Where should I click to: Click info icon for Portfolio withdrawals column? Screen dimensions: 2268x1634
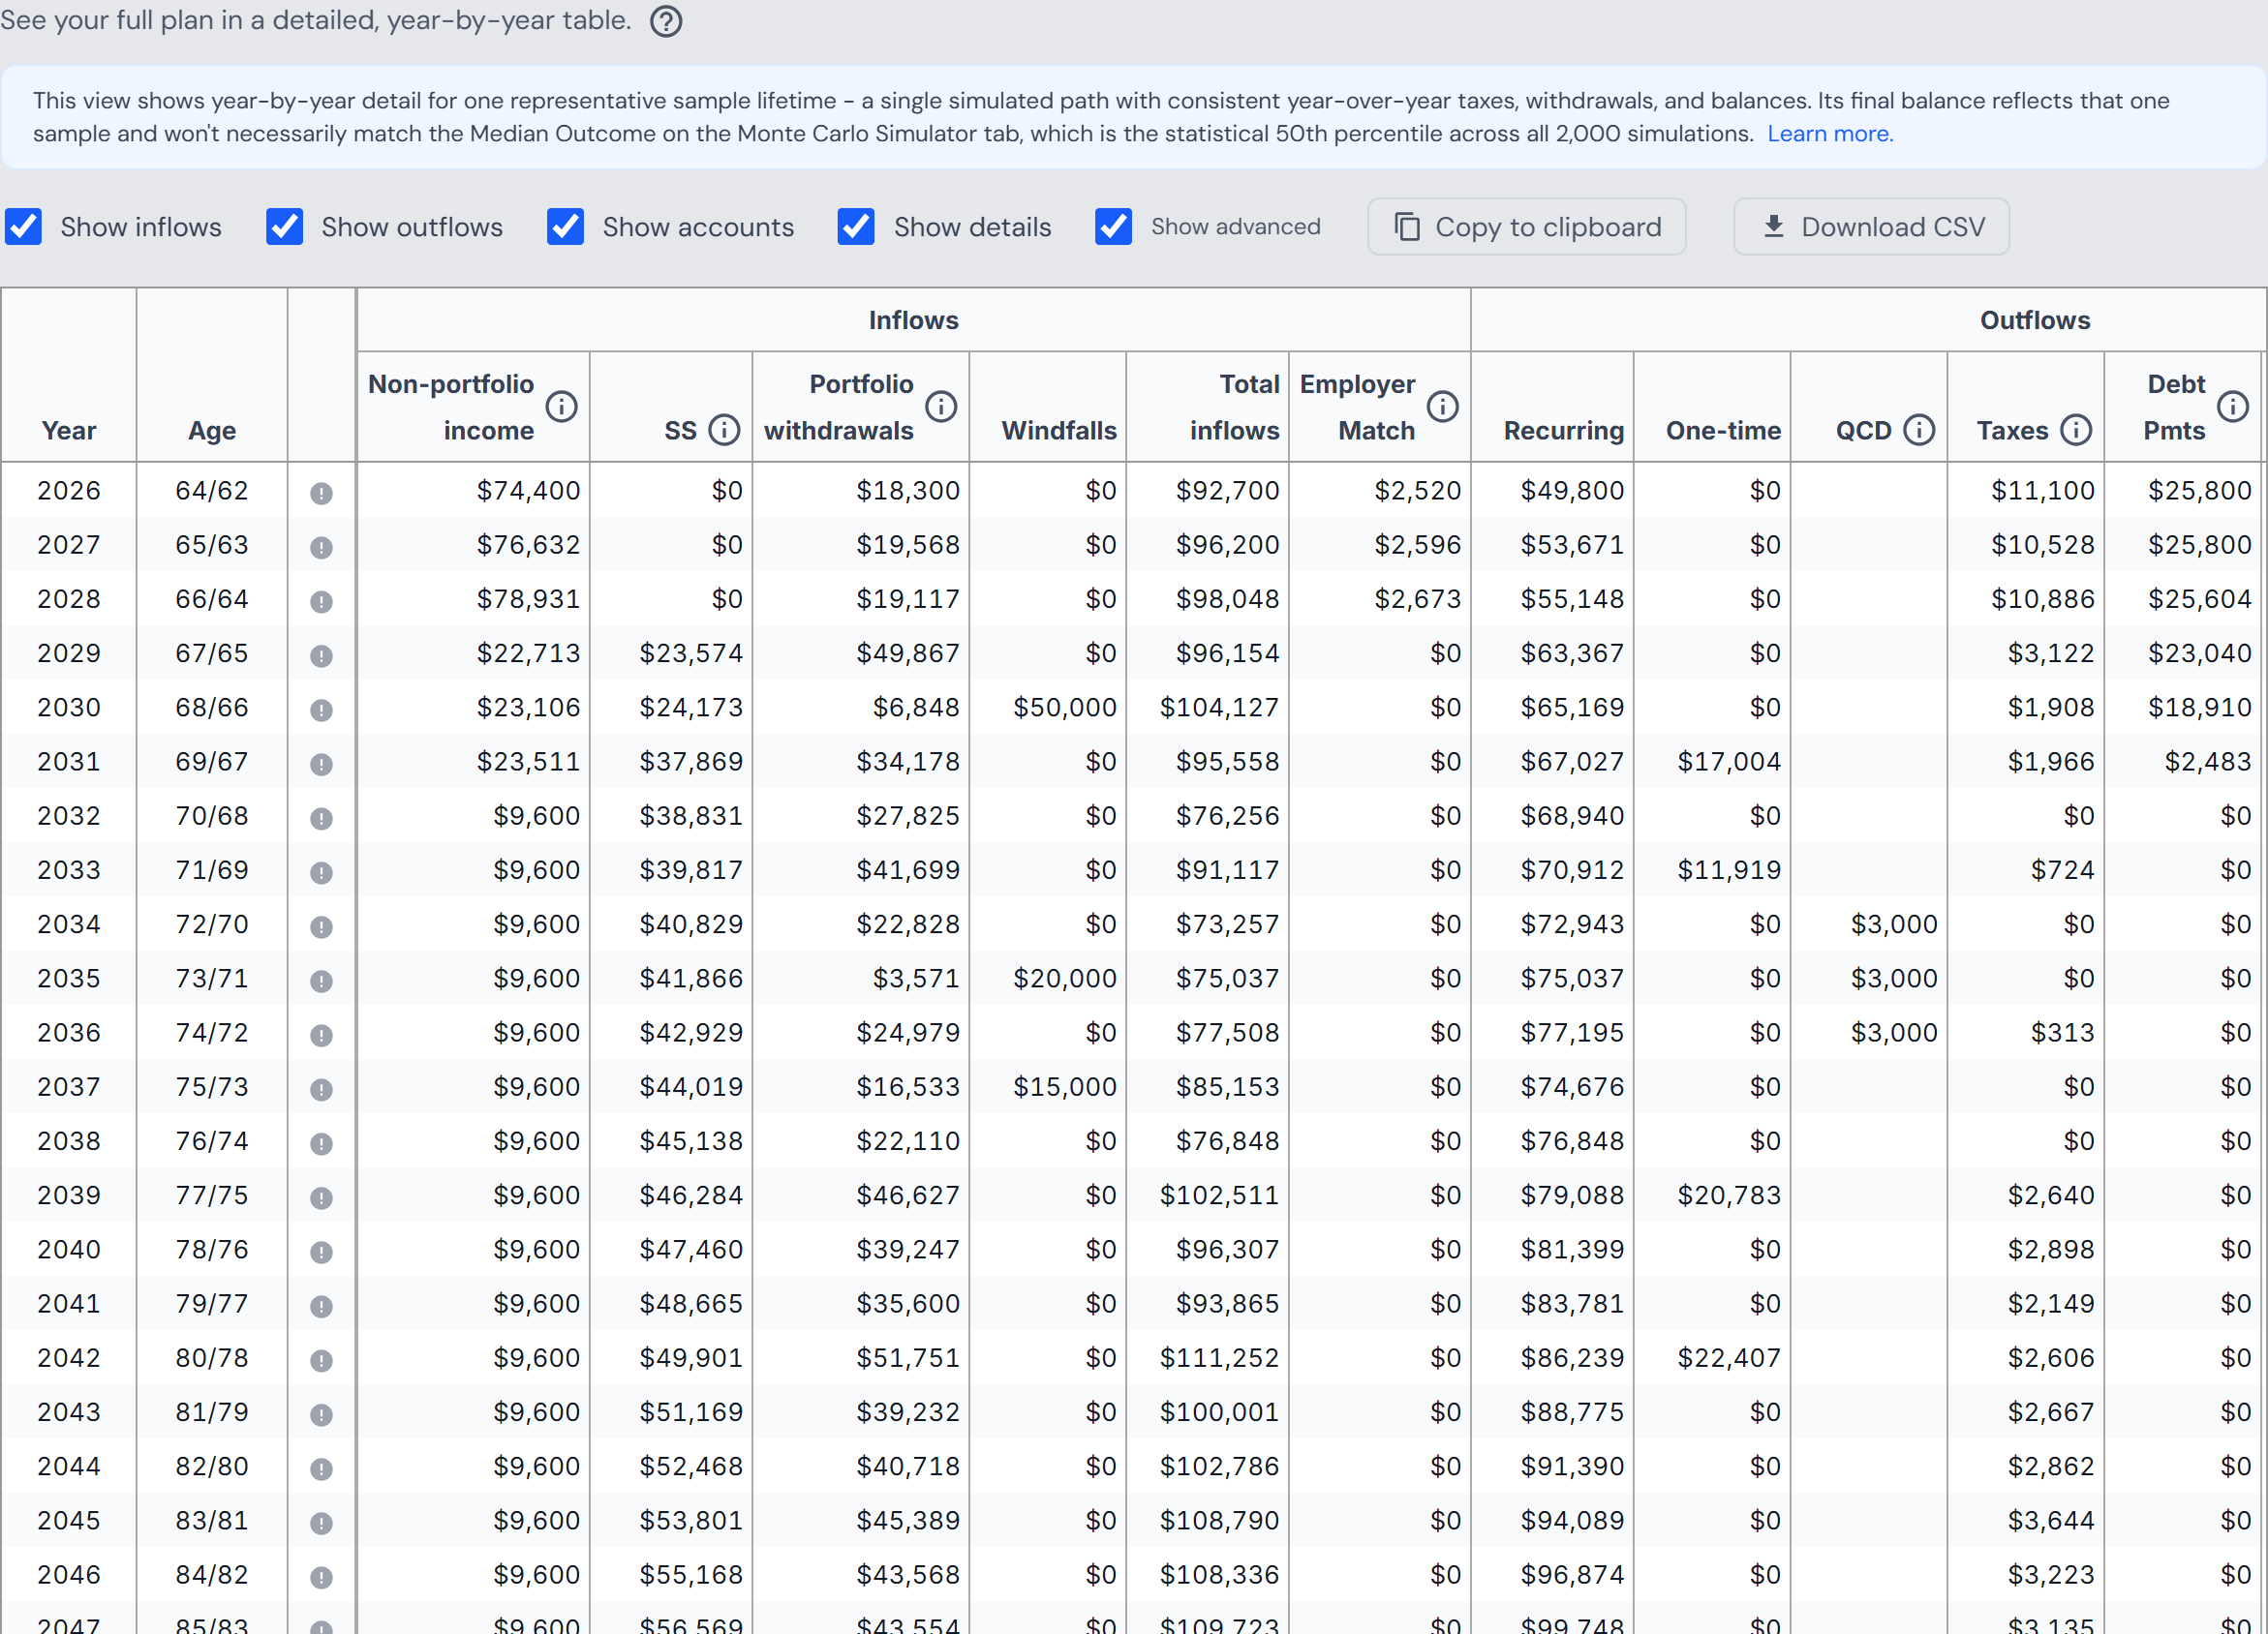[941, 407]
